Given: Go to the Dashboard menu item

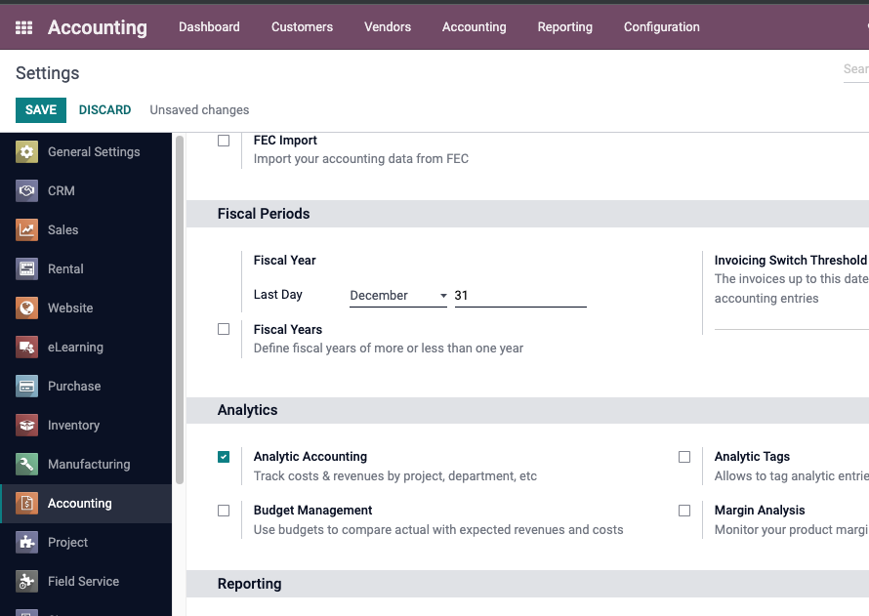Looking at the screenshot, I should pos(209,27).
